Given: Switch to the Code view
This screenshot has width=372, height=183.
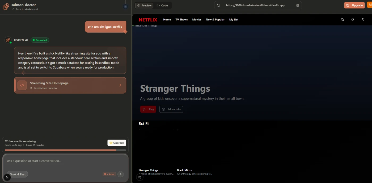Looking at the screenshot, I should [x=162, y=5].
